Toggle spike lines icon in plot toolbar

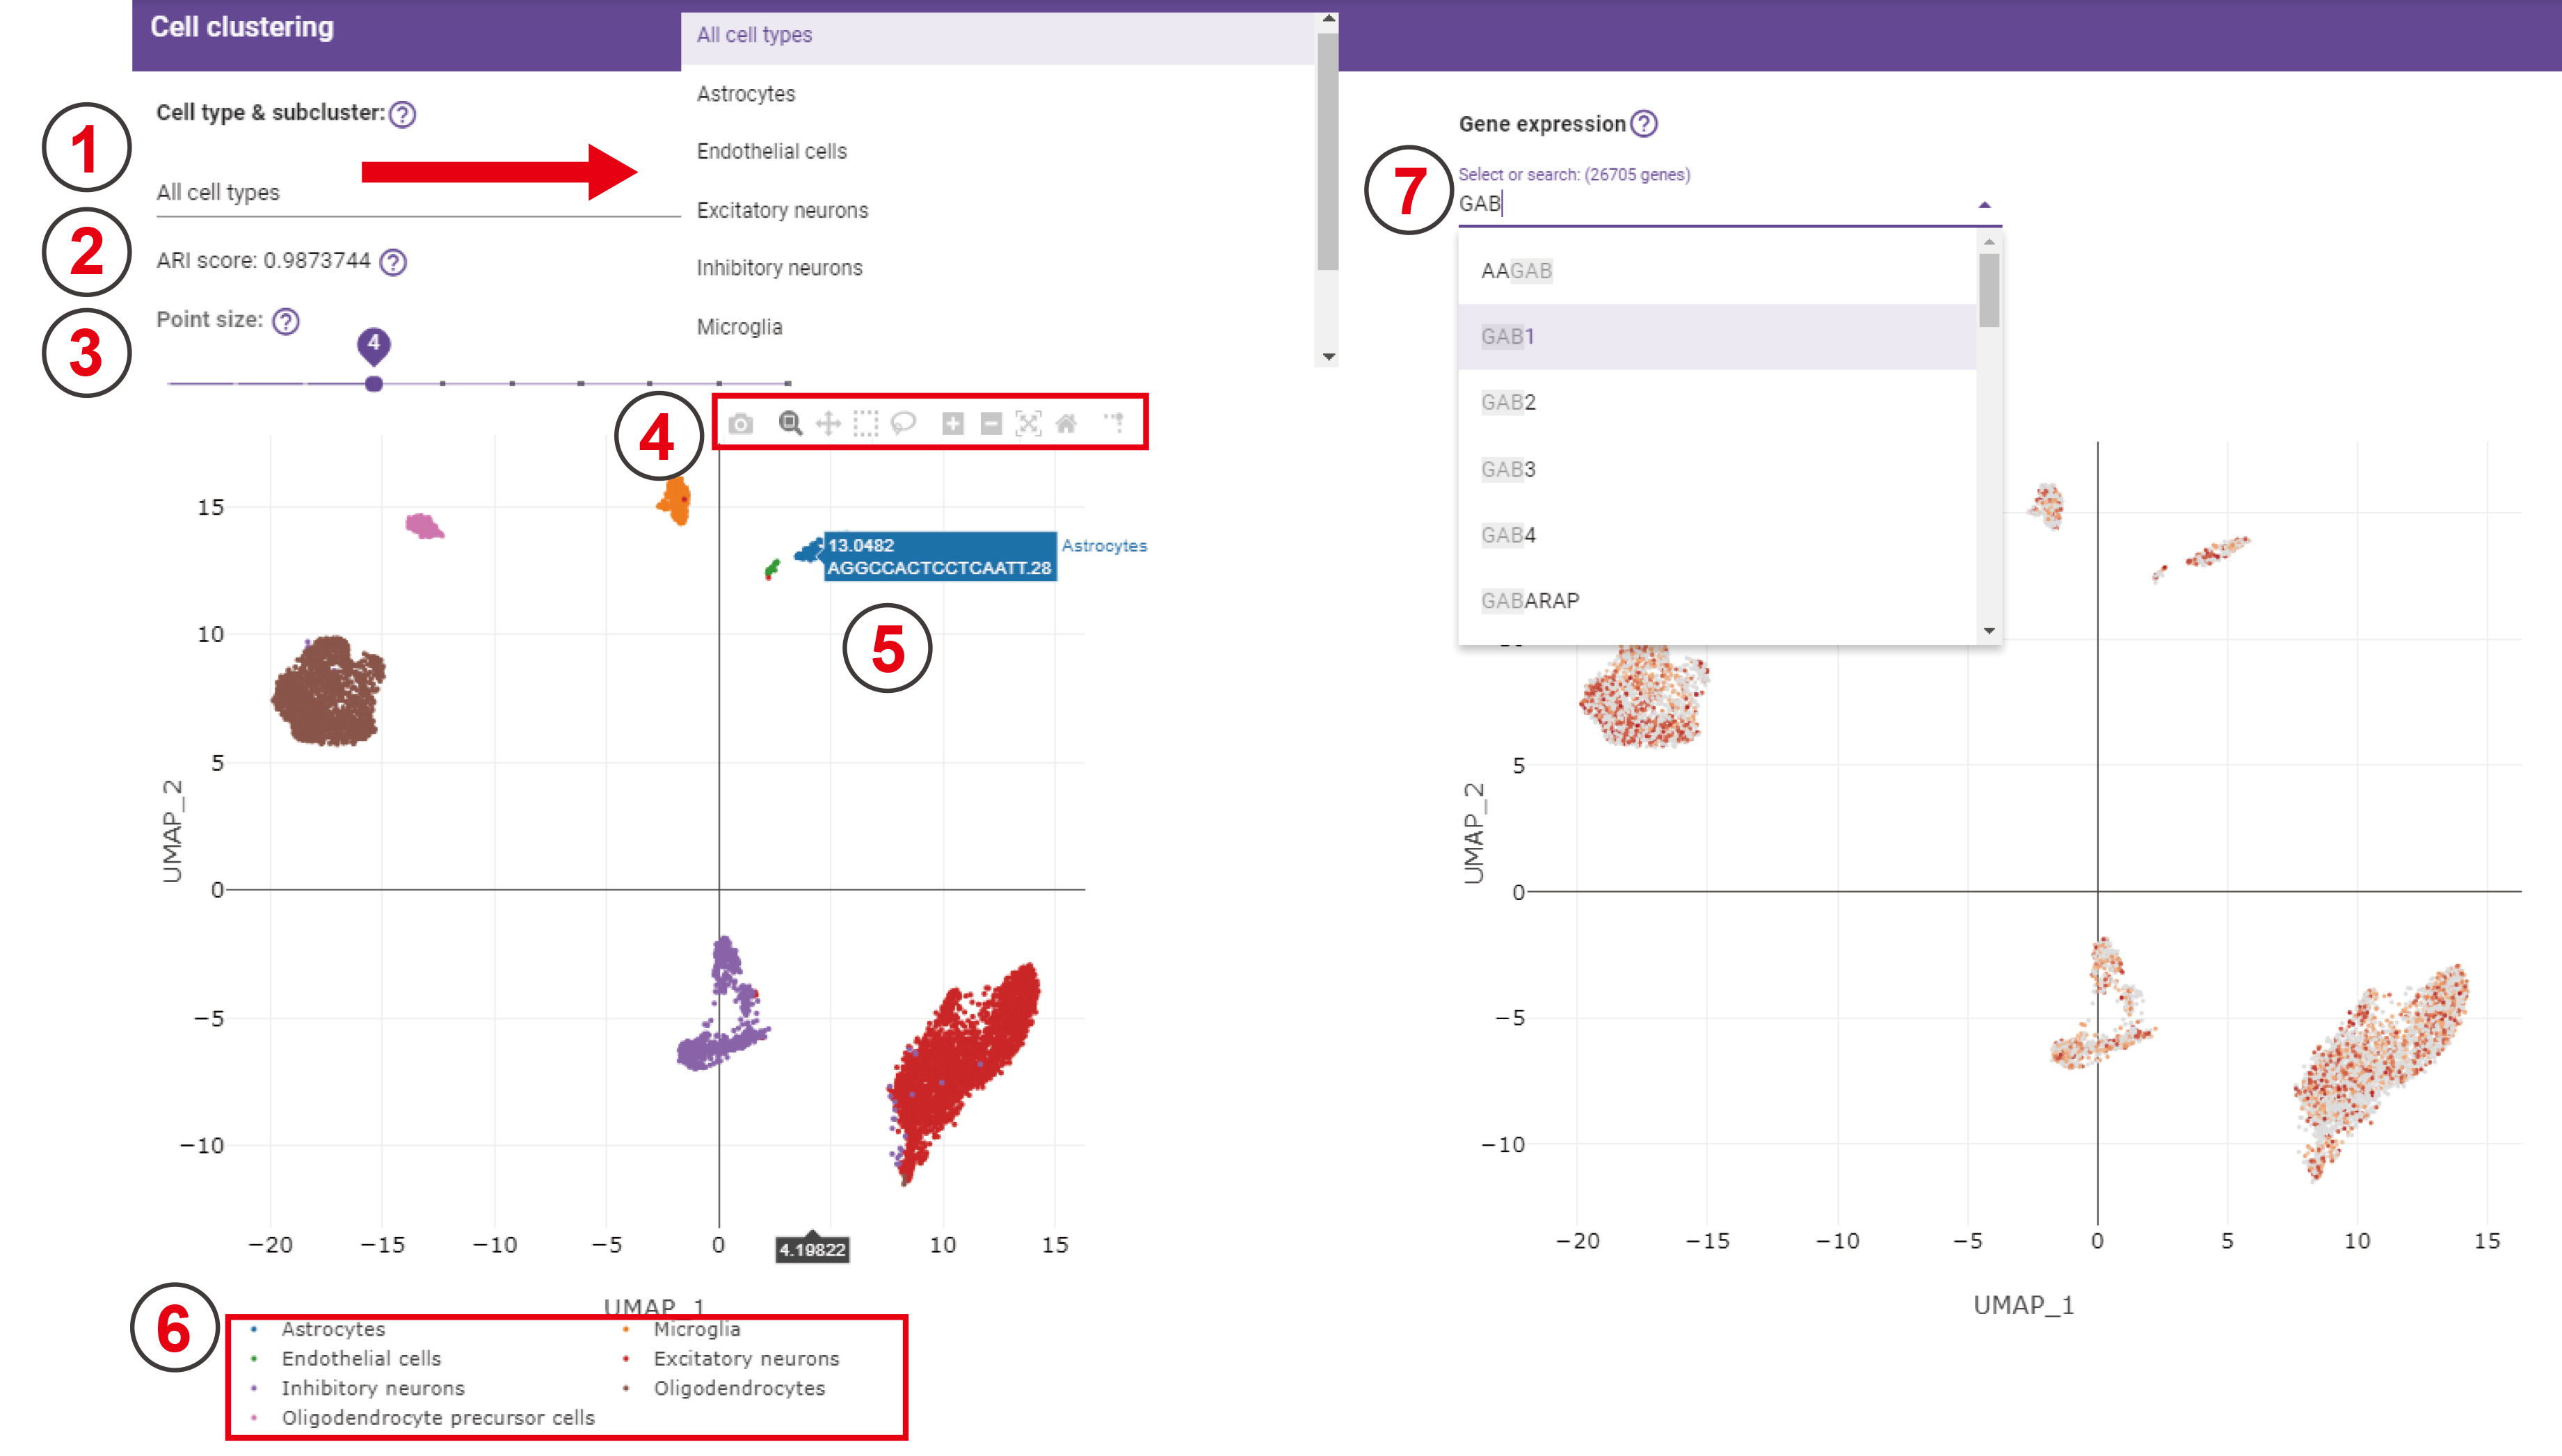pyautogui.click(x=1114, y=422)
